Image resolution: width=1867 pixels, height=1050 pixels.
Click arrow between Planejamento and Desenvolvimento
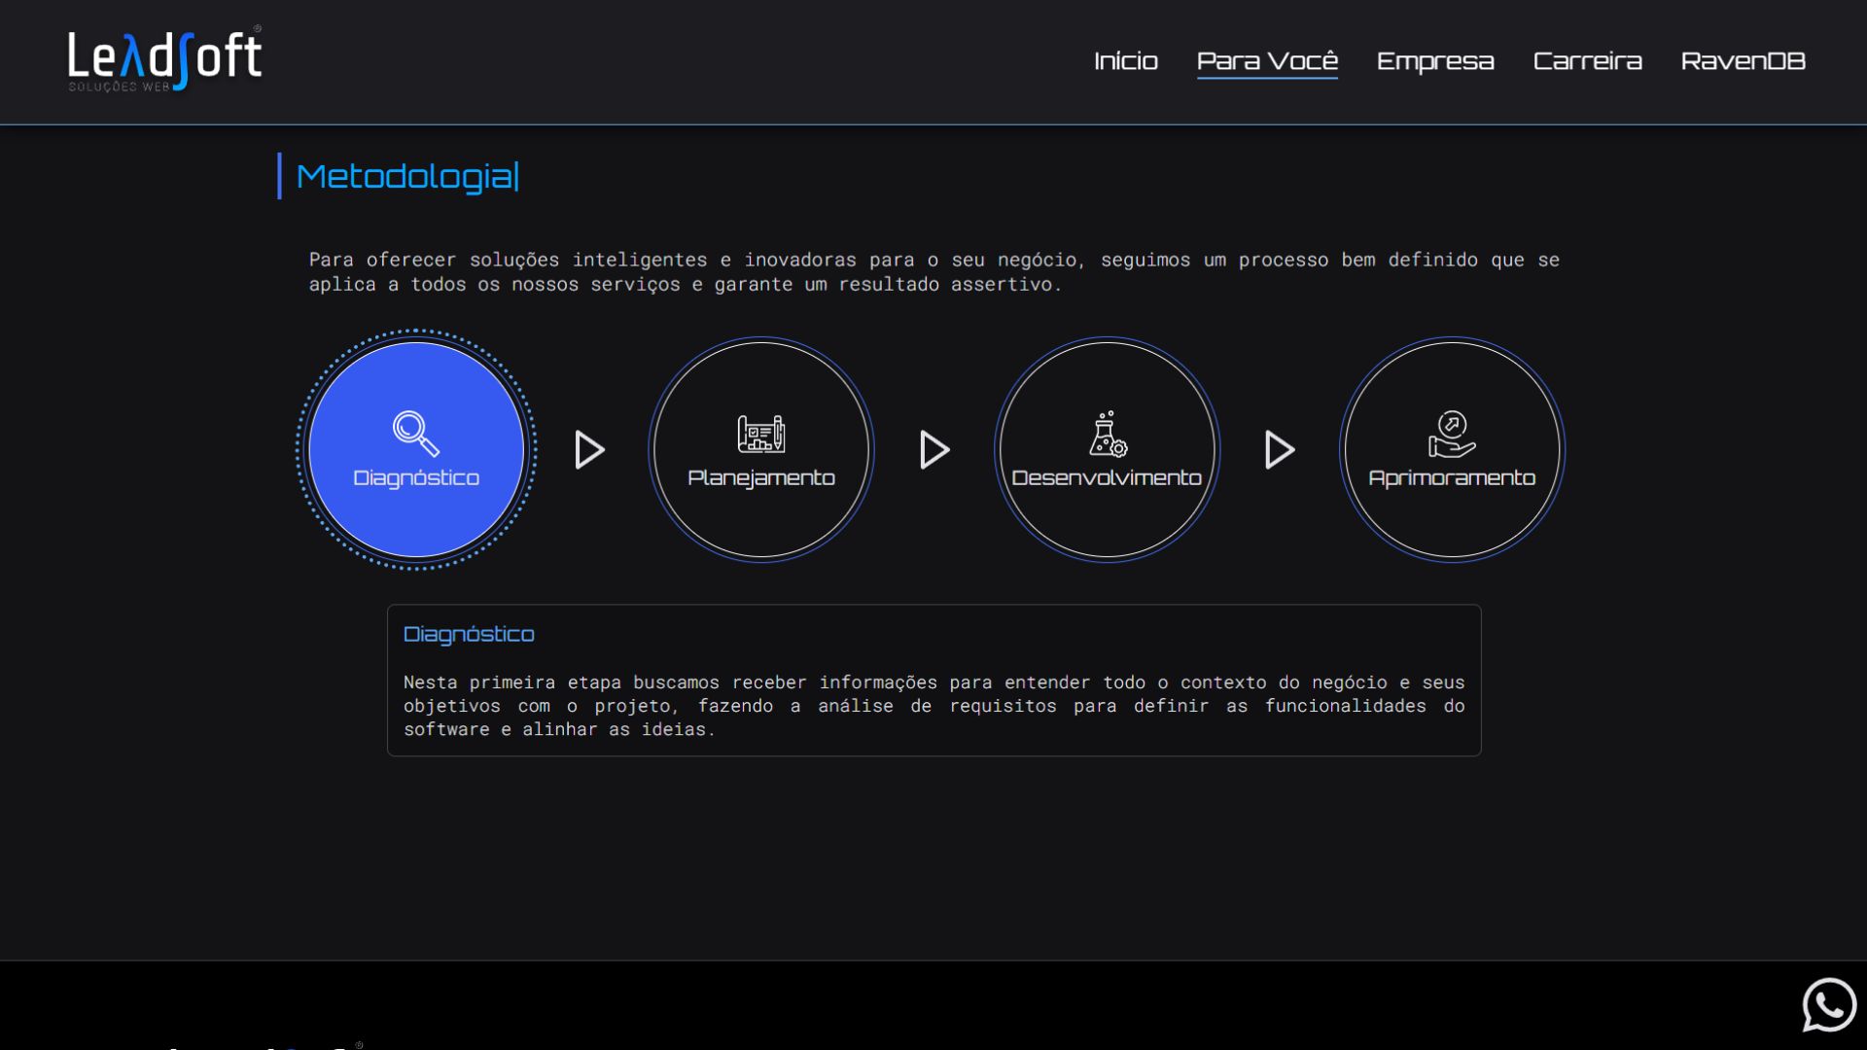click(x=934, y=450)
